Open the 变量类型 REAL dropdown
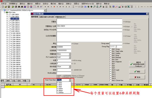This screenshot has height=98, width=152. click(70, 54)
